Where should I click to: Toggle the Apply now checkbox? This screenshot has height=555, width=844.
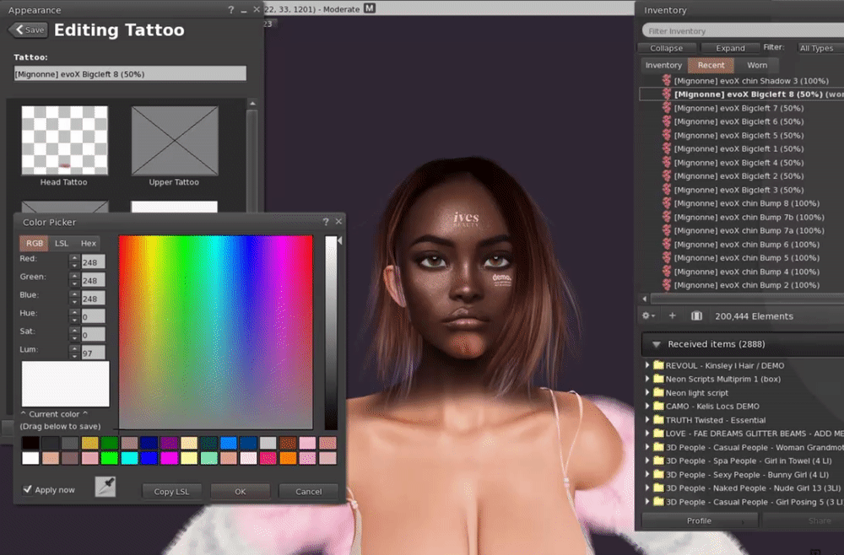coord(27,489)
